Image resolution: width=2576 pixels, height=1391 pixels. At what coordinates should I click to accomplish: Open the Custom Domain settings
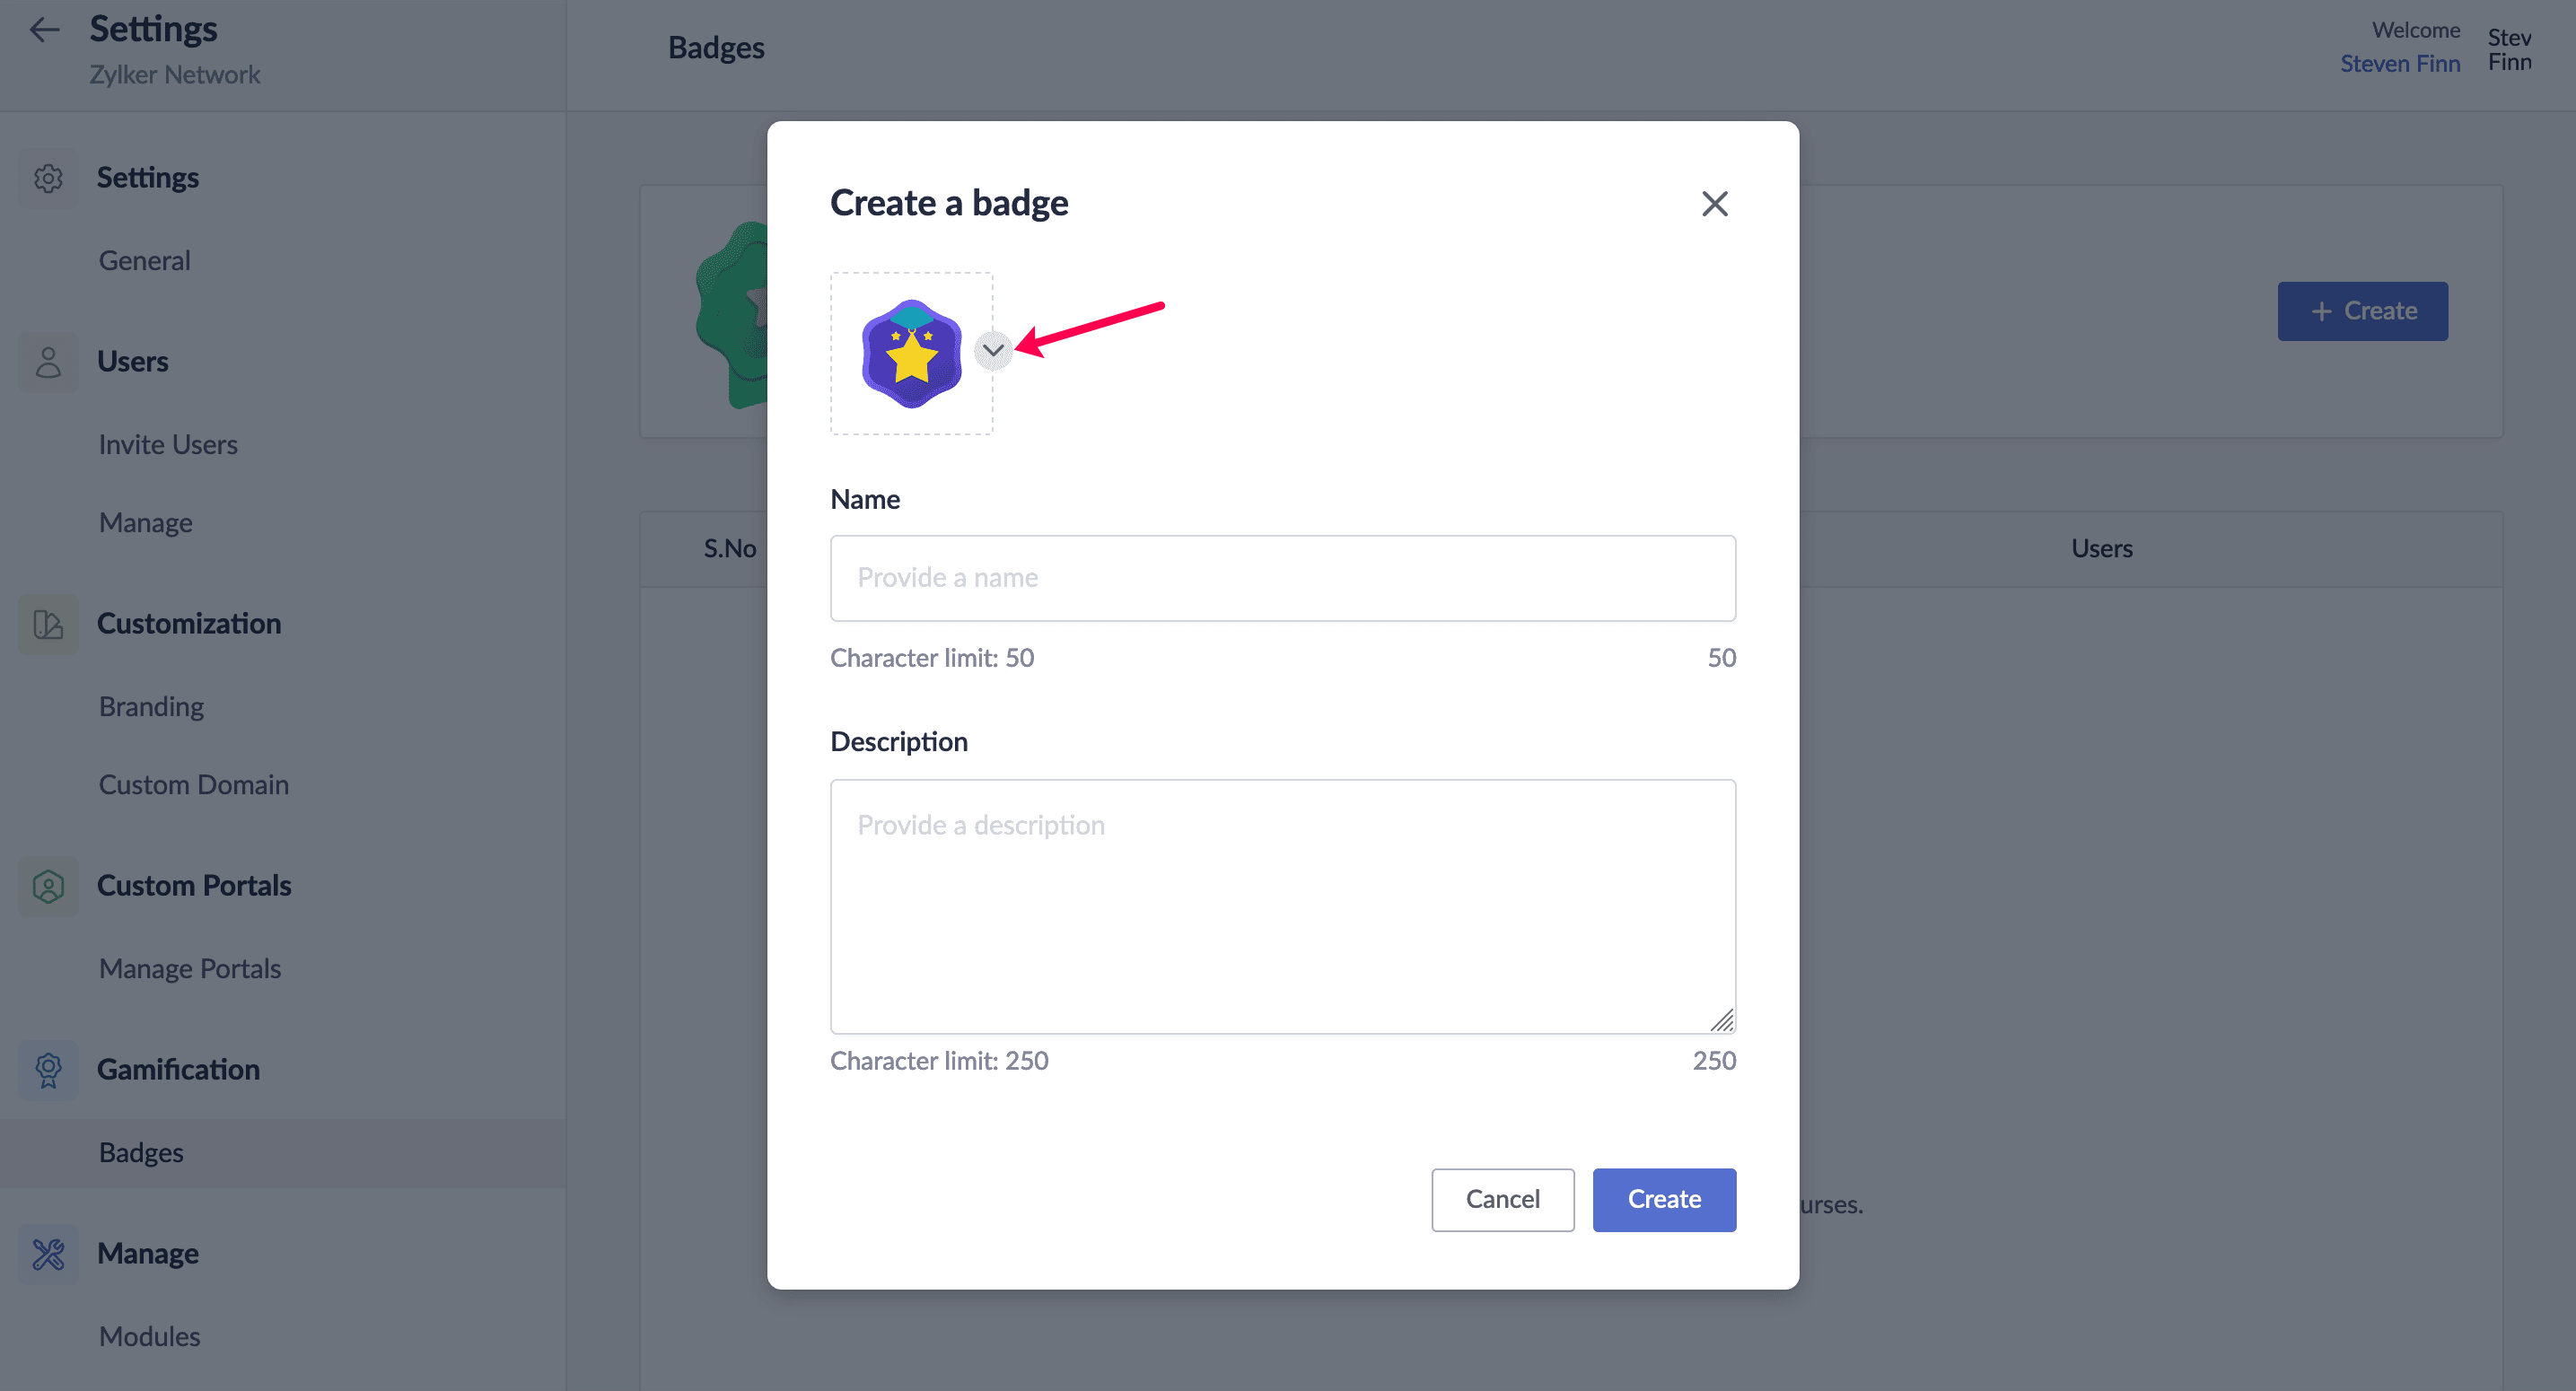(x=193, y=785)
